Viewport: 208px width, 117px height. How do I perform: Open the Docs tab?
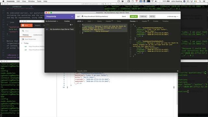point(119,21)
